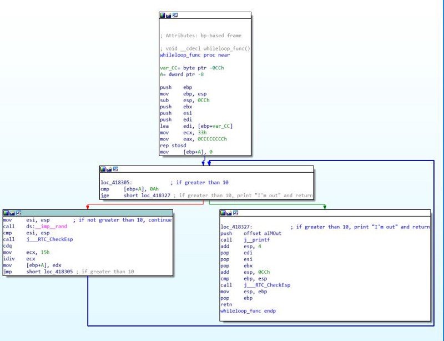Select the 'pop edi' instruction
The height and width of the screenshot is (341, 444).
click(236, 253)
